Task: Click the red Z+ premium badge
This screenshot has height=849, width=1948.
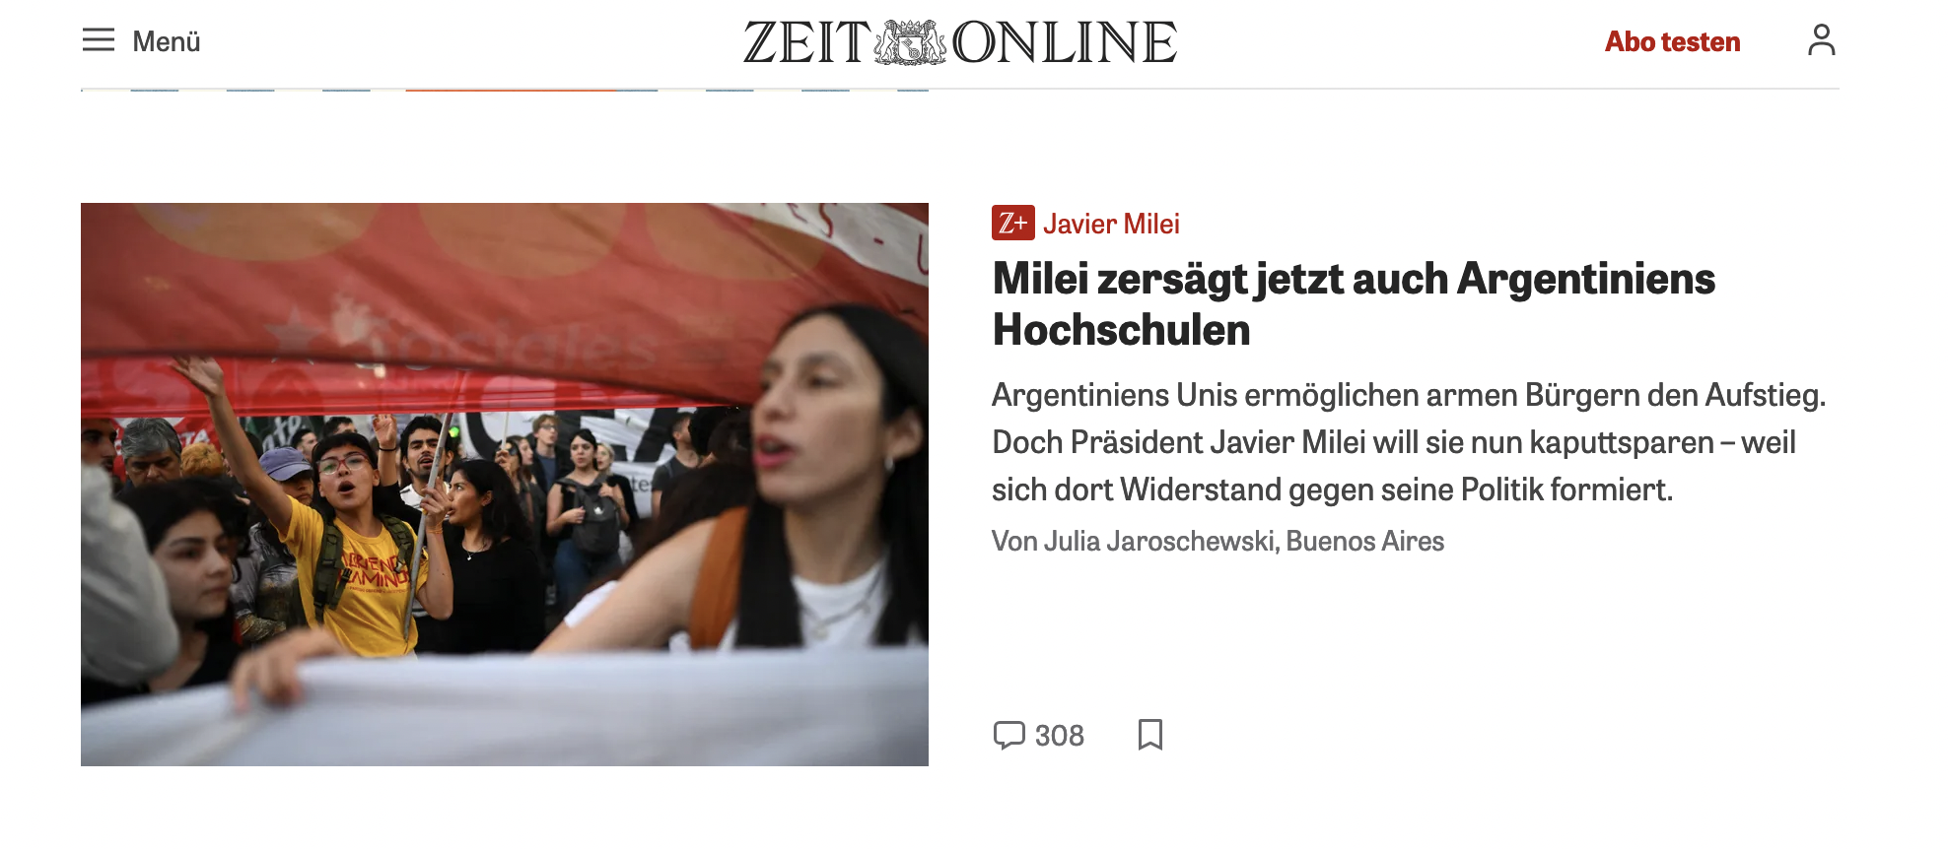Action: click(1012, 223)
